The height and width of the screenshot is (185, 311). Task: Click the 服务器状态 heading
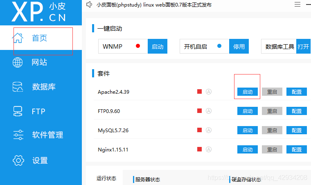(148, 180)
